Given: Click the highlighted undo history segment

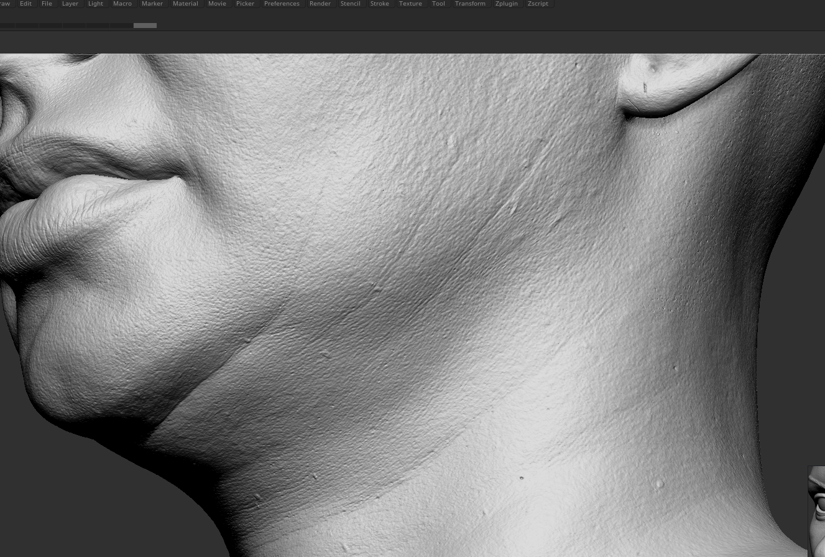Looking at the screenshot, I should (x=145, y=26).
